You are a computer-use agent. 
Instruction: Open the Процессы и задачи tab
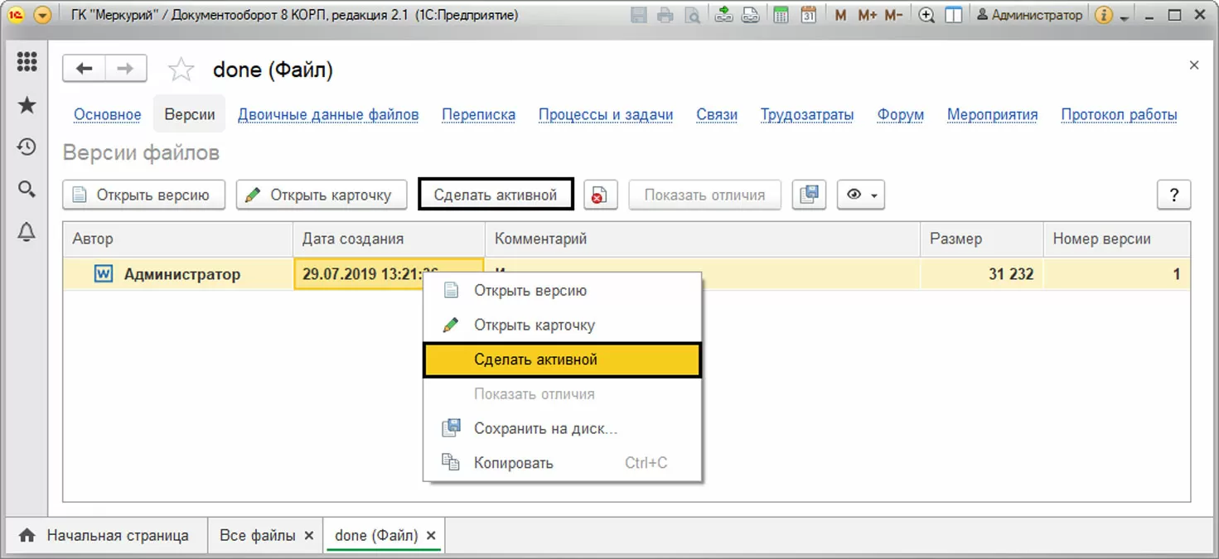606,115
